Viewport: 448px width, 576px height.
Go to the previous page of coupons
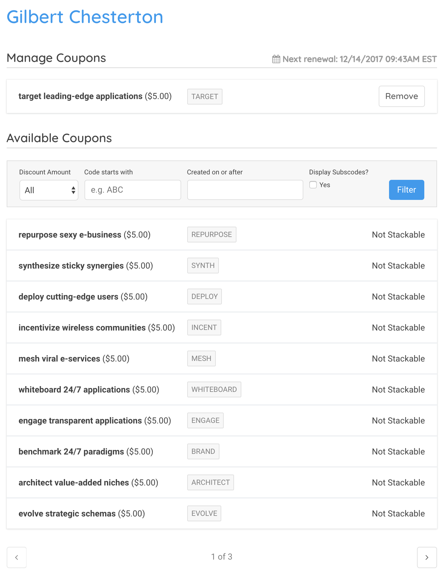pyautogui.click(x=17, y=557)
